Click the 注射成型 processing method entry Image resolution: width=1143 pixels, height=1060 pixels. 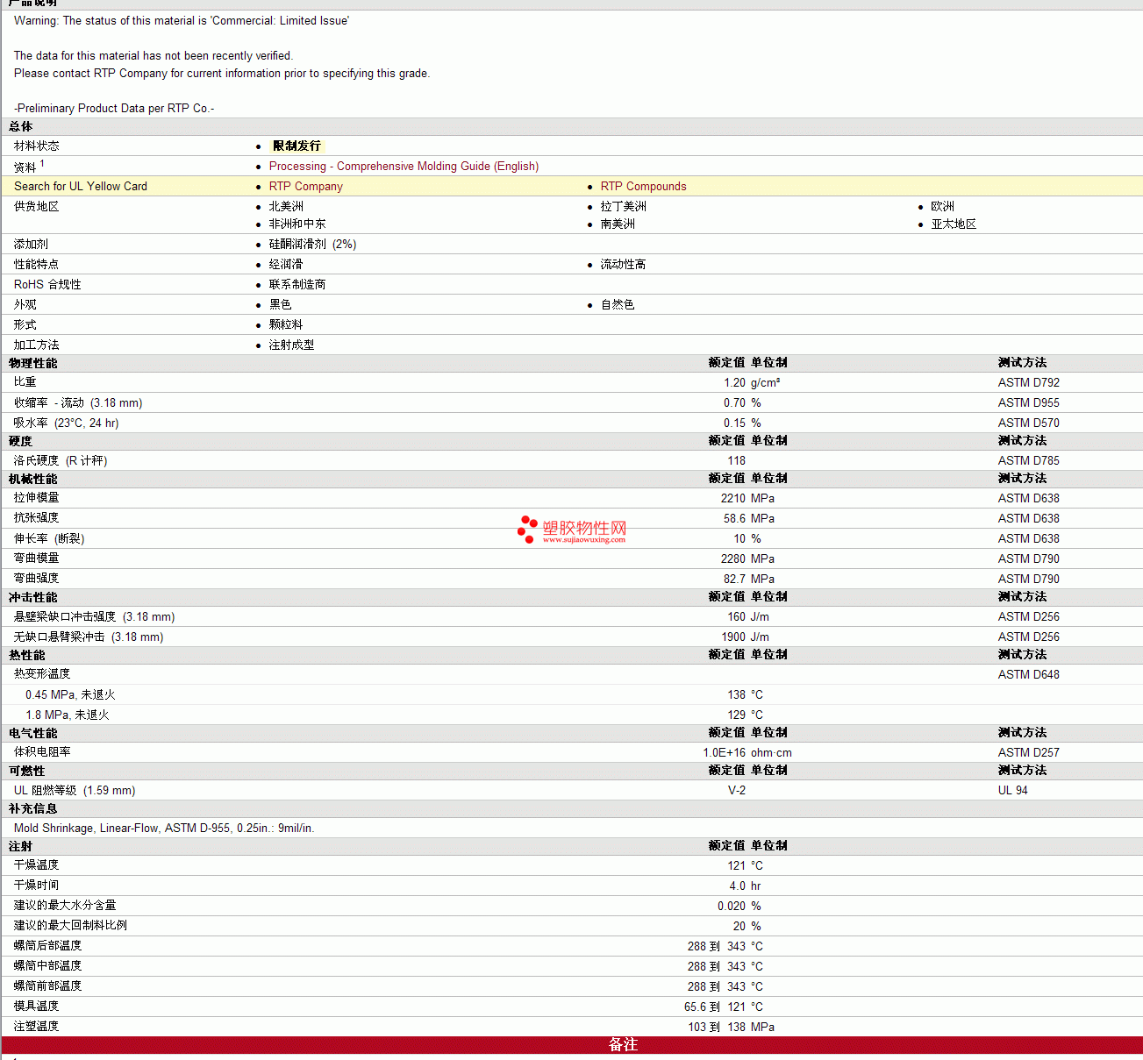(291, 345)
